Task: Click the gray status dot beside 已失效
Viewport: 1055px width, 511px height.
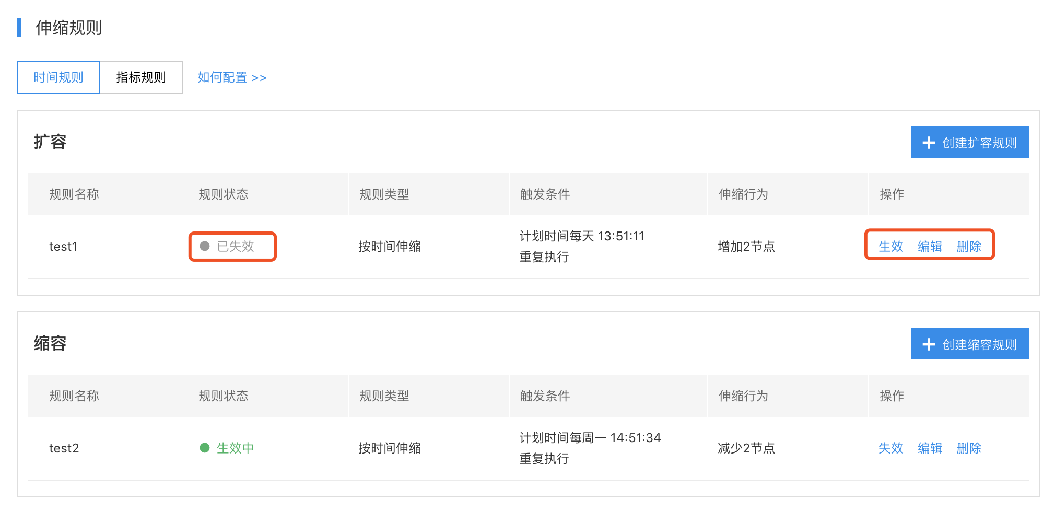Action: (205, 246)
